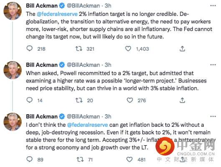This screenshot has height=167, width=221.
Task: Click @BillAckman handle on second tweet
Action: pos(83,65)
